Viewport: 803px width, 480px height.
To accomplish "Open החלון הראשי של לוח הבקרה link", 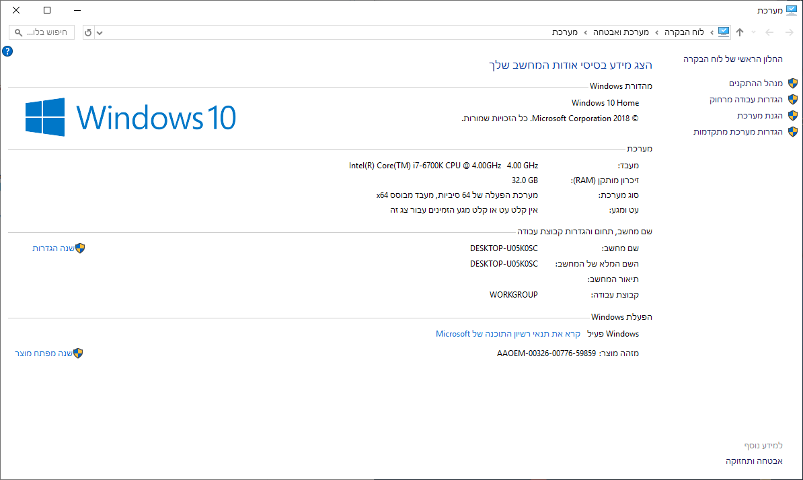I will point(733,59).
